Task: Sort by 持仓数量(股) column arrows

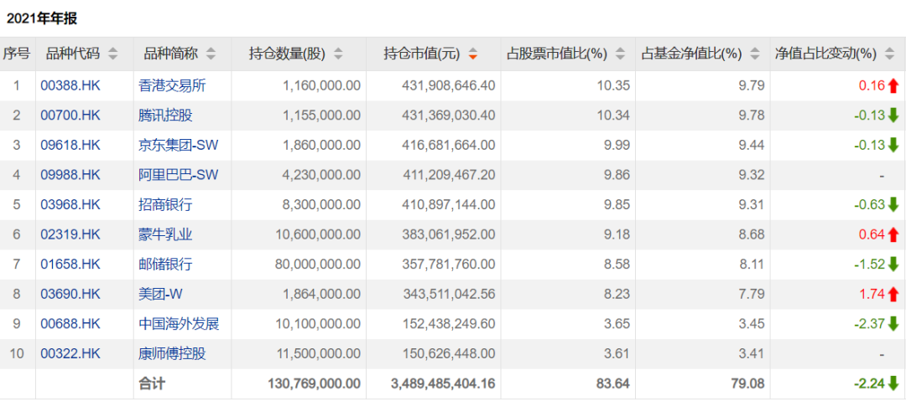Action: coord(339,54)
